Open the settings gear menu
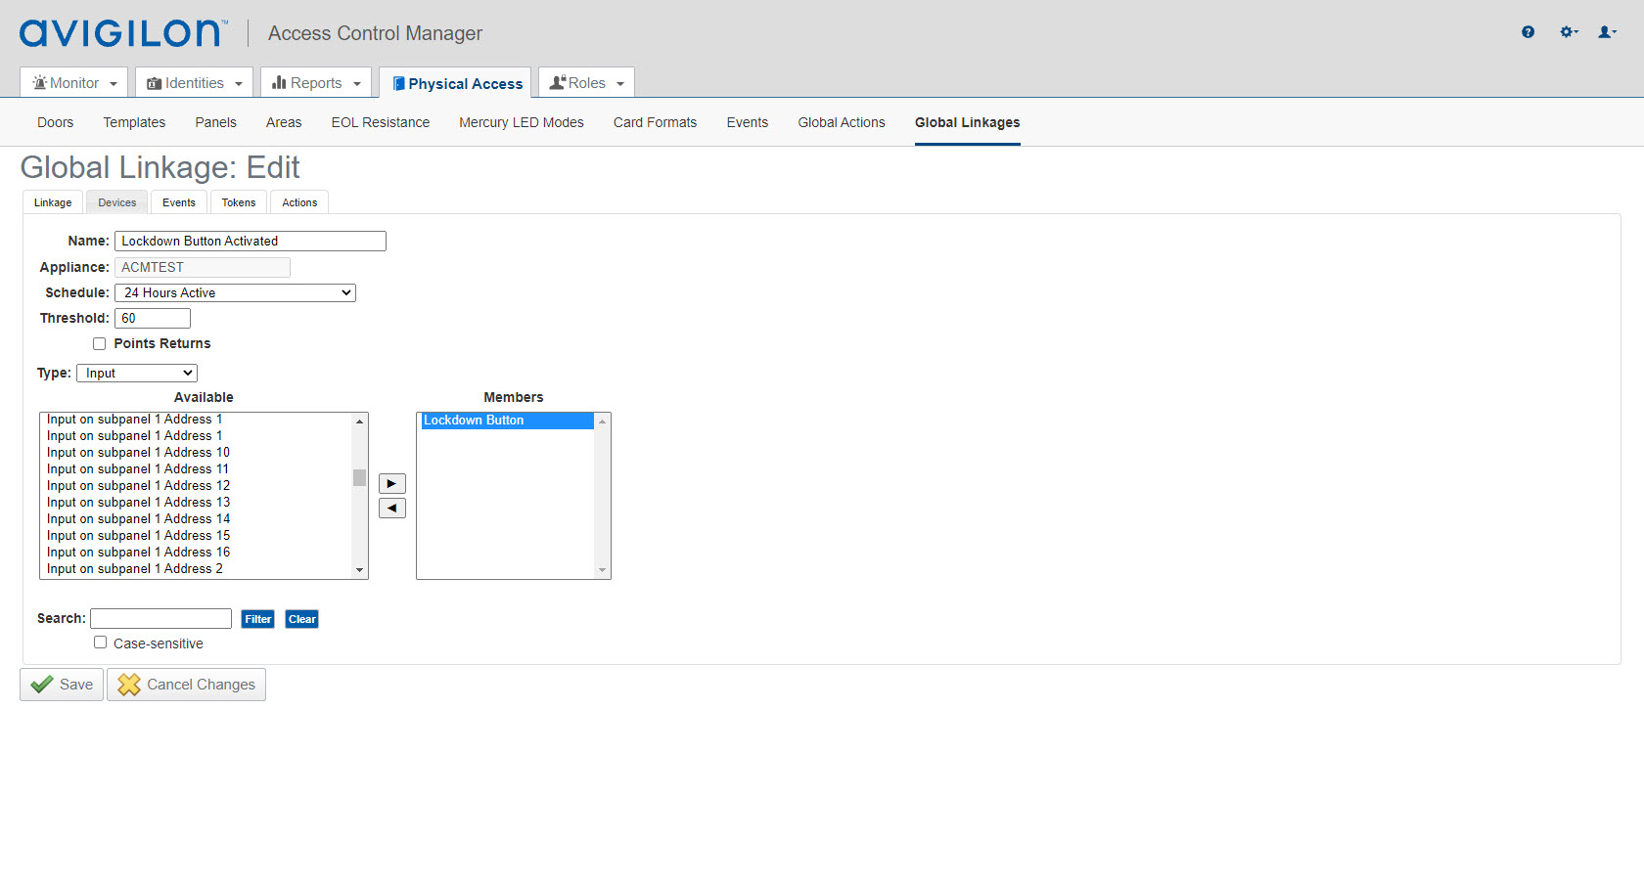The image size is (1644, 887). 1569,32
